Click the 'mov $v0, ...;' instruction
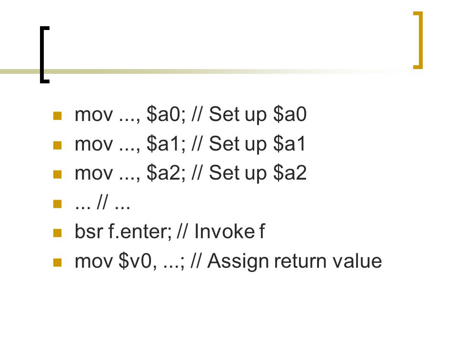Screen dimensions: 457x343 click(x=129, y=261)
